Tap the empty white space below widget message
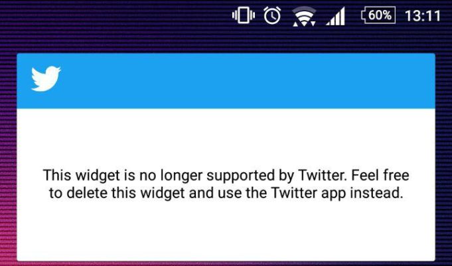The image size is (452, 266). (226, 231)
